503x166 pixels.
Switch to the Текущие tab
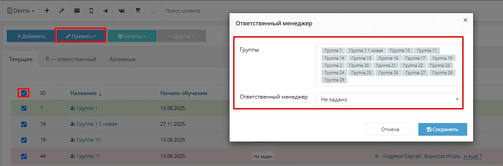20,59
